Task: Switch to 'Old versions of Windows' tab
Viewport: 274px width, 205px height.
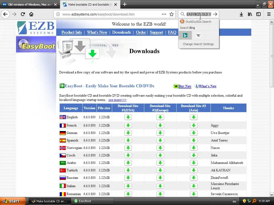Action: click(x=30, y=5)
